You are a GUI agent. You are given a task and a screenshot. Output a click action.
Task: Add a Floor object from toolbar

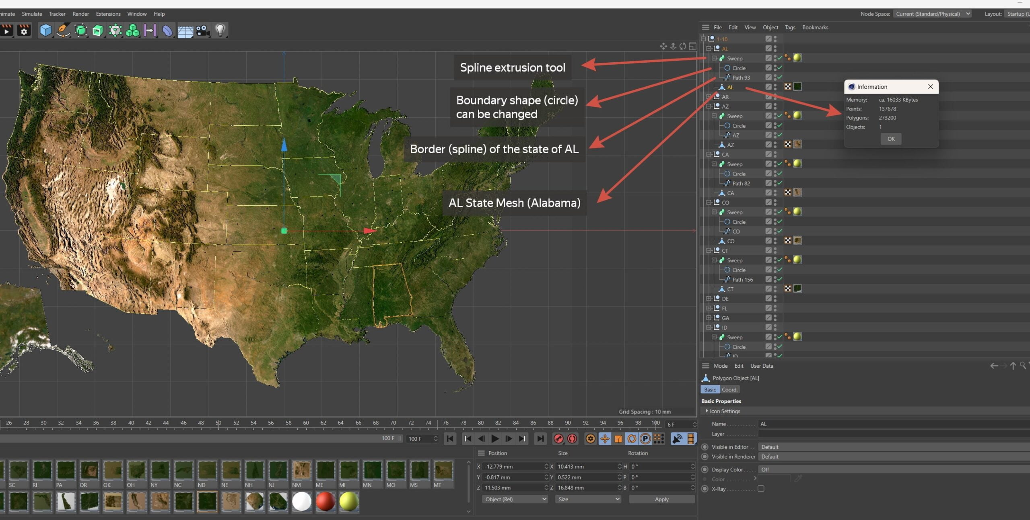pos(185,31)
